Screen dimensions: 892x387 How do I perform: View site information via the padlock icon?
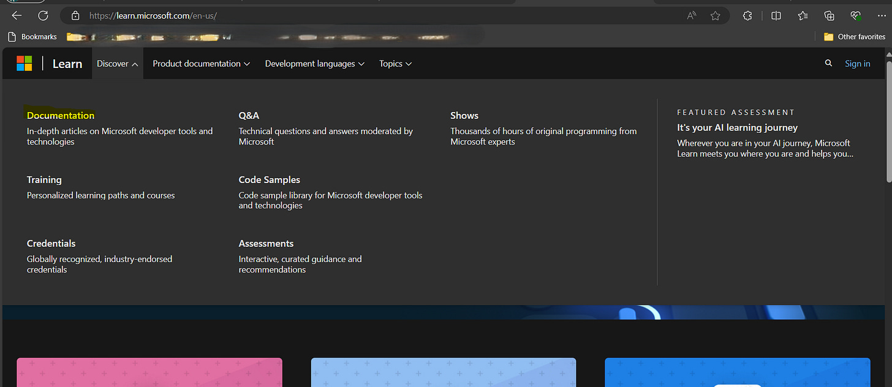tap(75, 16)
